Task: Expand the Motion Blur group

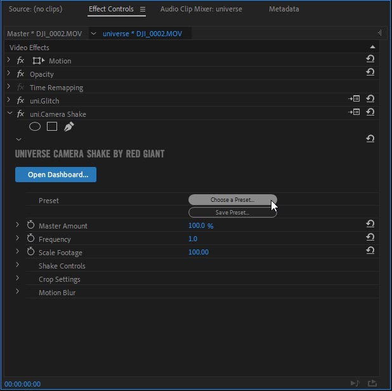Action: [x=17, y=291]
